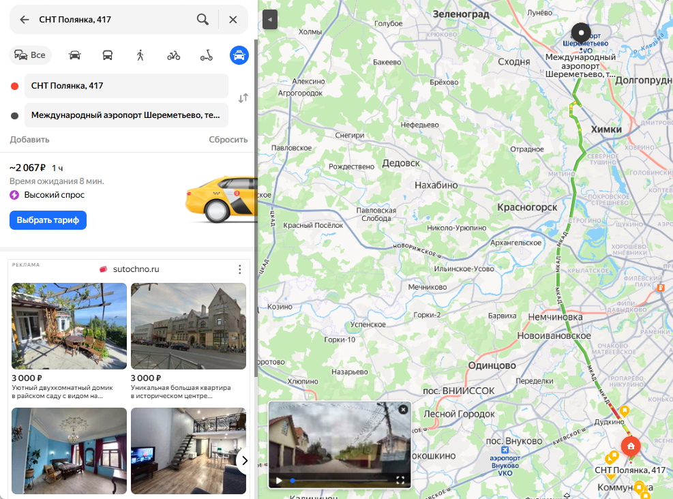Viewport: 673px width, 499px height.
Task: Choose the scooter route mode
Action: coord(207,55)
